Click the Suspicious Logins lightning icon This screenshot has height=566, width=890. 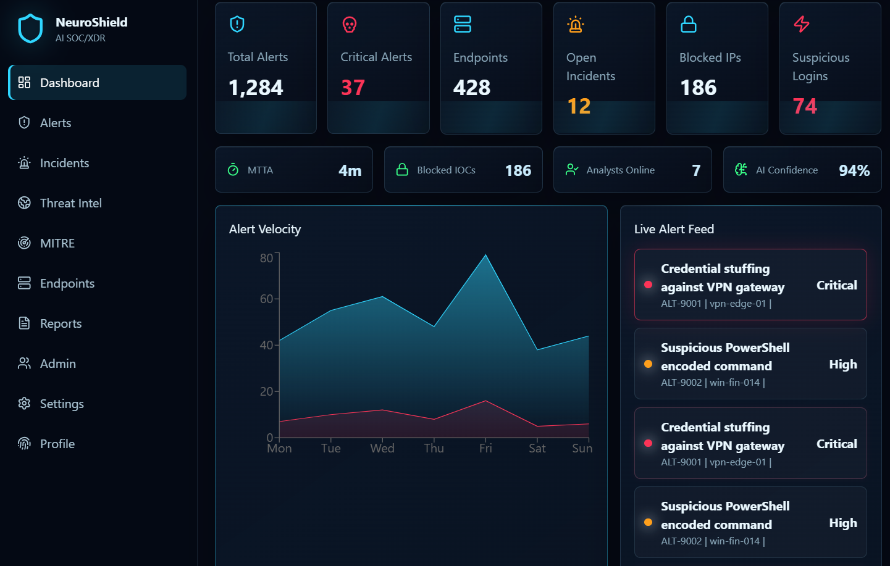pyautogui.click(x=802, y=25)
